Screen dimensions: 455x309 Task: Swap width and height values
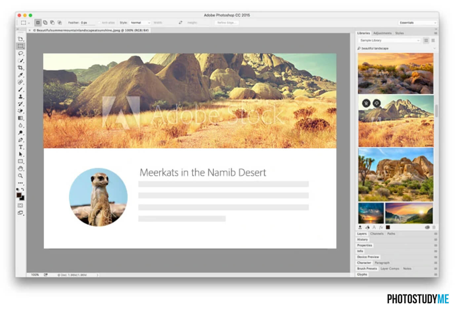[x=180, y=23]
